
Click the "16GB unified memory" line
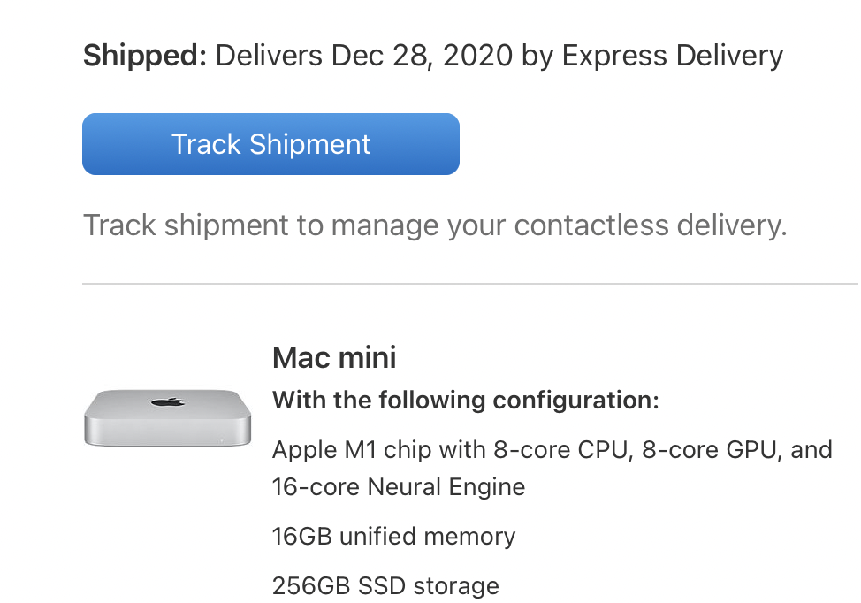coord(393,537)
